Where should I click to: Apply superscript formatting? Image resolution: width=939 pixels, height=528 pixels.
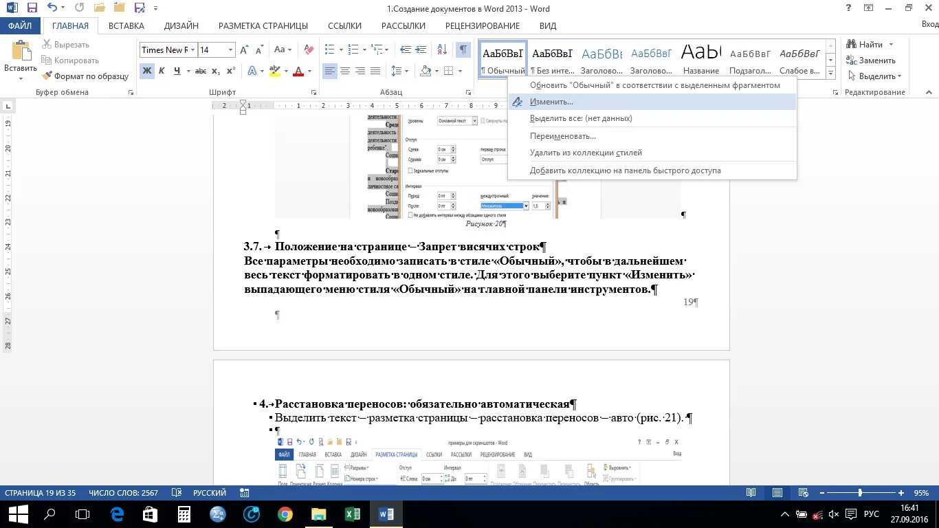tap(230, 71)
